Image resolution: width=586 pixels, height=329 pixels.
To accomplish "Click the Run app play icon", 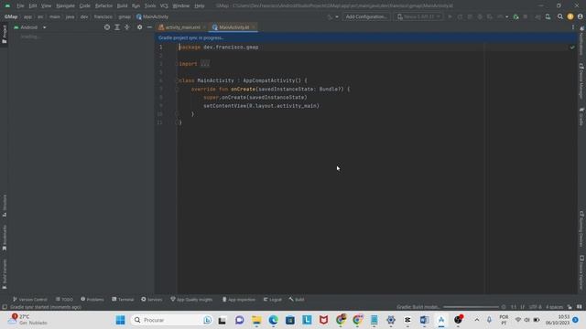I will click(450, 16).
